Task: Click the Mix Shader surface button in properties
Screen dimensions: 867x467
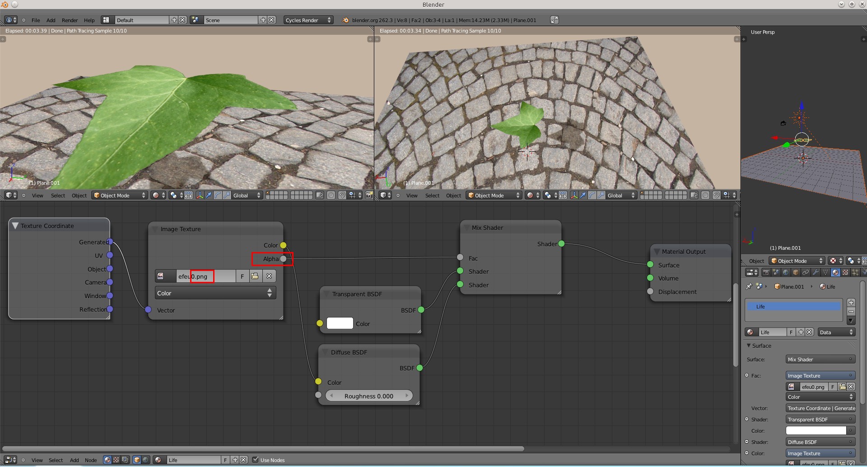Action: coord(820,360)
